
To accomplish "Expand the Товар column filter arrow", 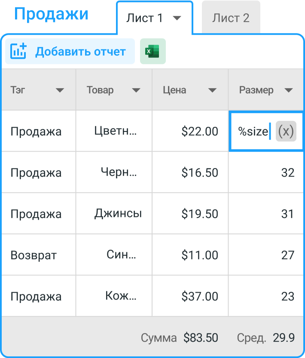I will [x=136, y=90].
